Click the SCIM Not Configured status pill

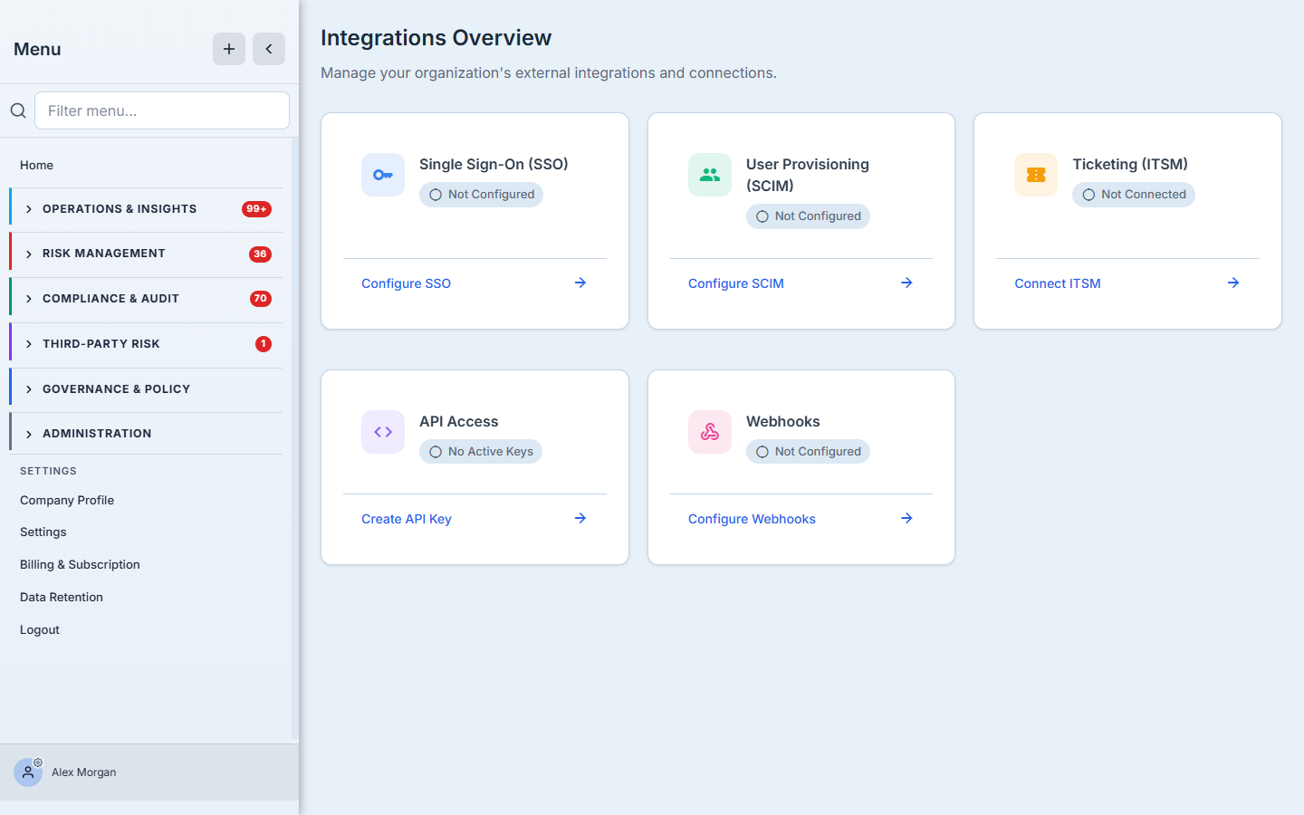(808, 216)
